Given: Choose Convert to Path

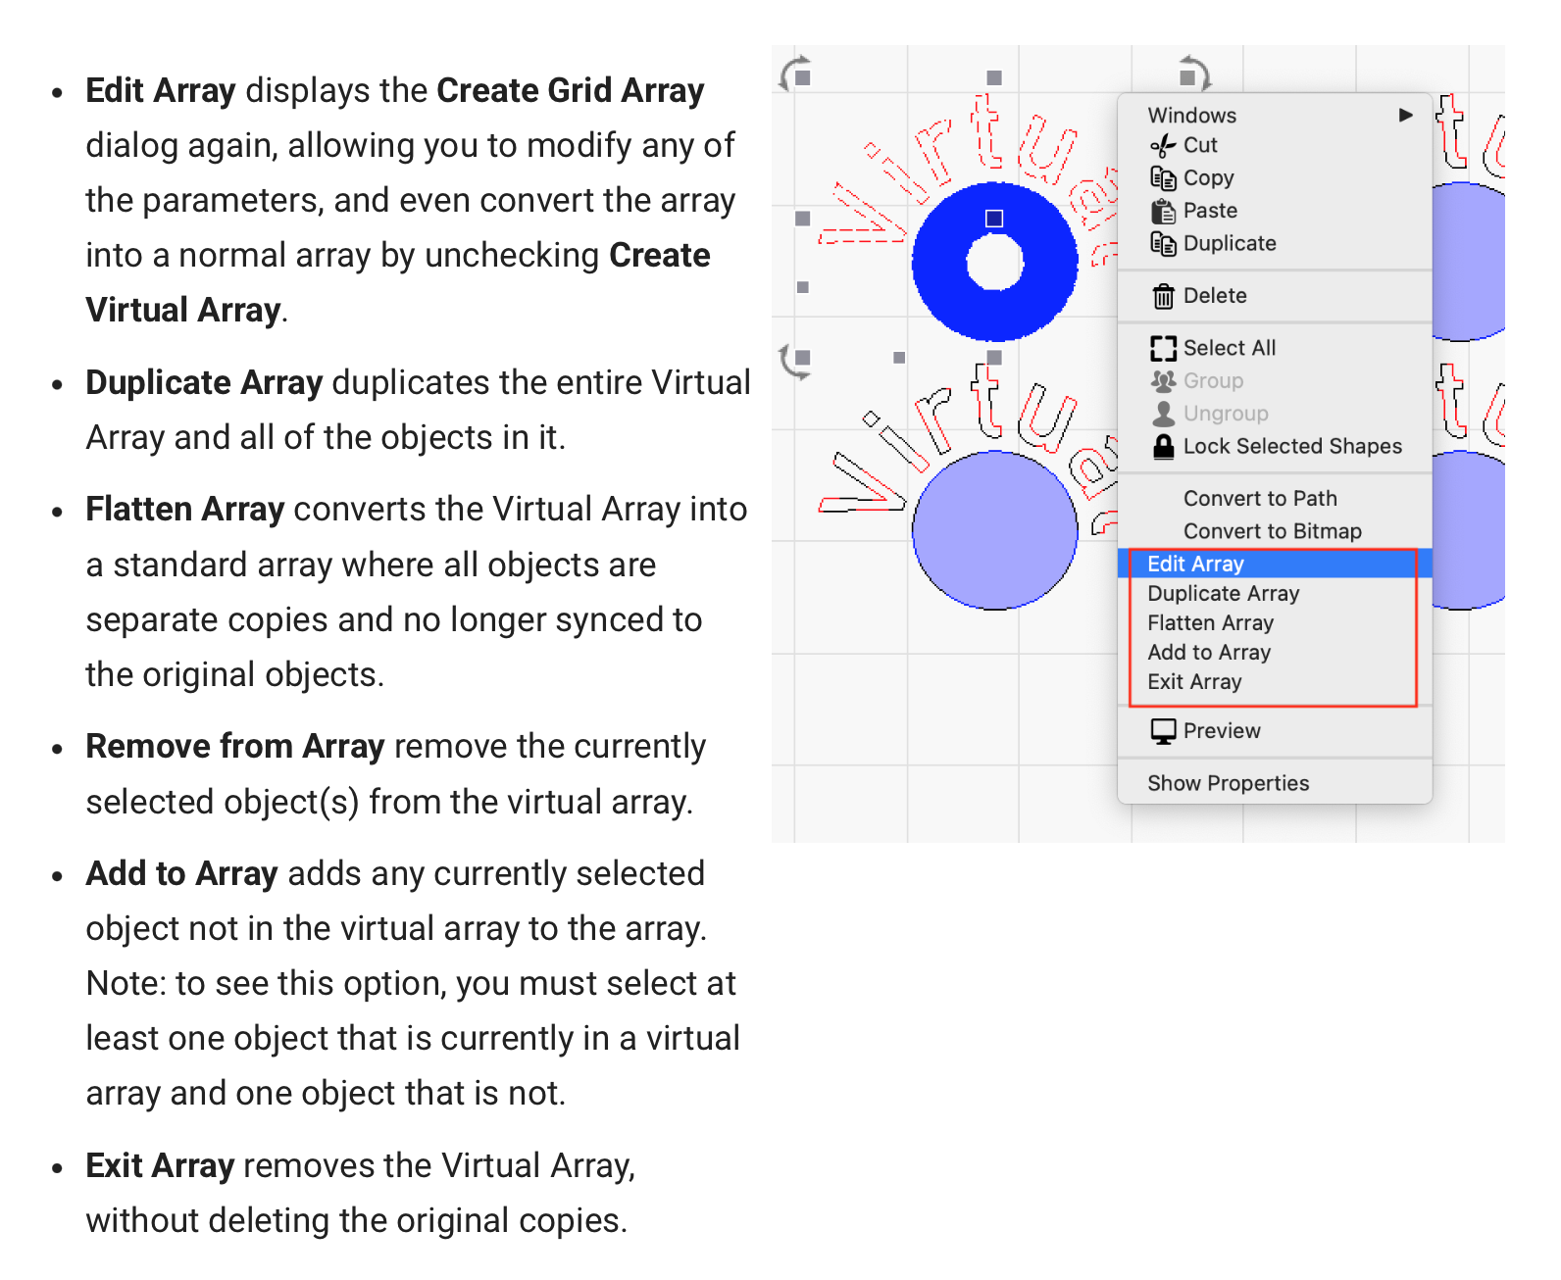Looking at the screenshot, I should pos(1260,499).
